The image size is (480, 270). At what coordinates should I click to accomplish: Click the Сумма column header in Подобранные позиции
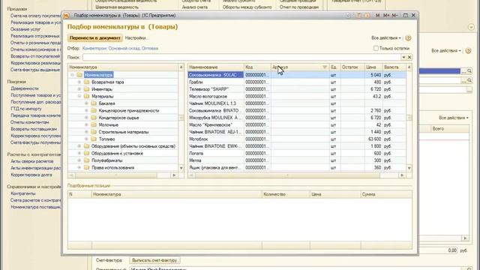(x=386, y=194)
